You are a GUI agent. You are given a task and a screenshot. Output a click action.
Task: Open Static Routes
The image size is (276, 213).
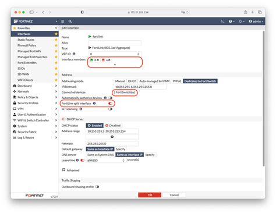[26, 40]
